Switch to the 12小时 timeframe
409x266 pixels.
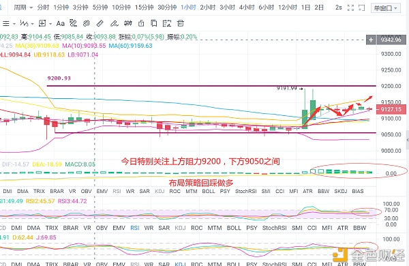coord(288,8)
